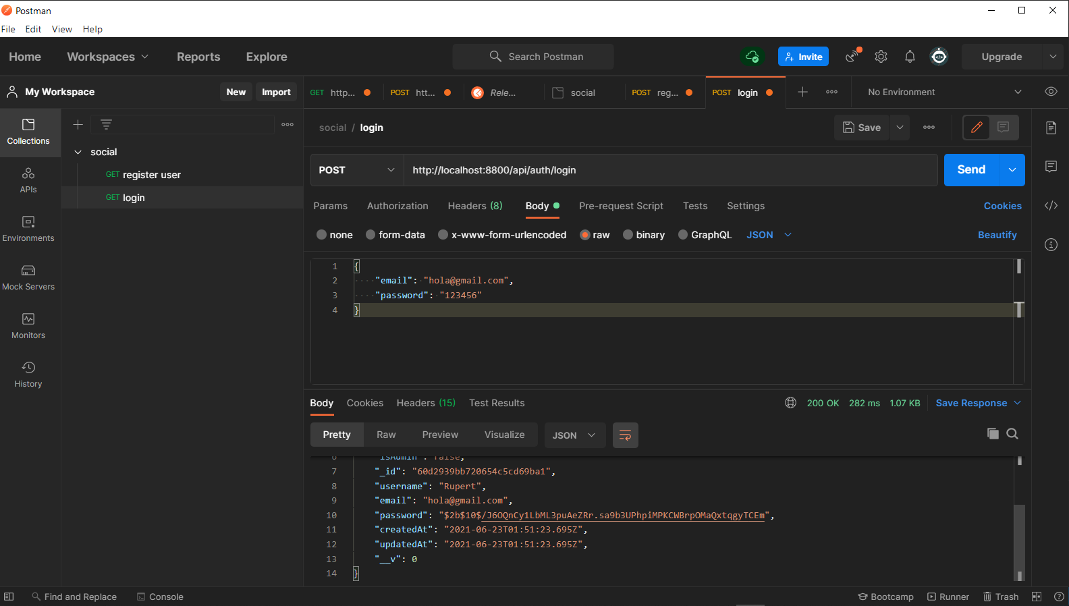The image size is (1069, 606).
Task: Switch to the Raw response view
Action: pyautogui.click(x=386, y=435)
